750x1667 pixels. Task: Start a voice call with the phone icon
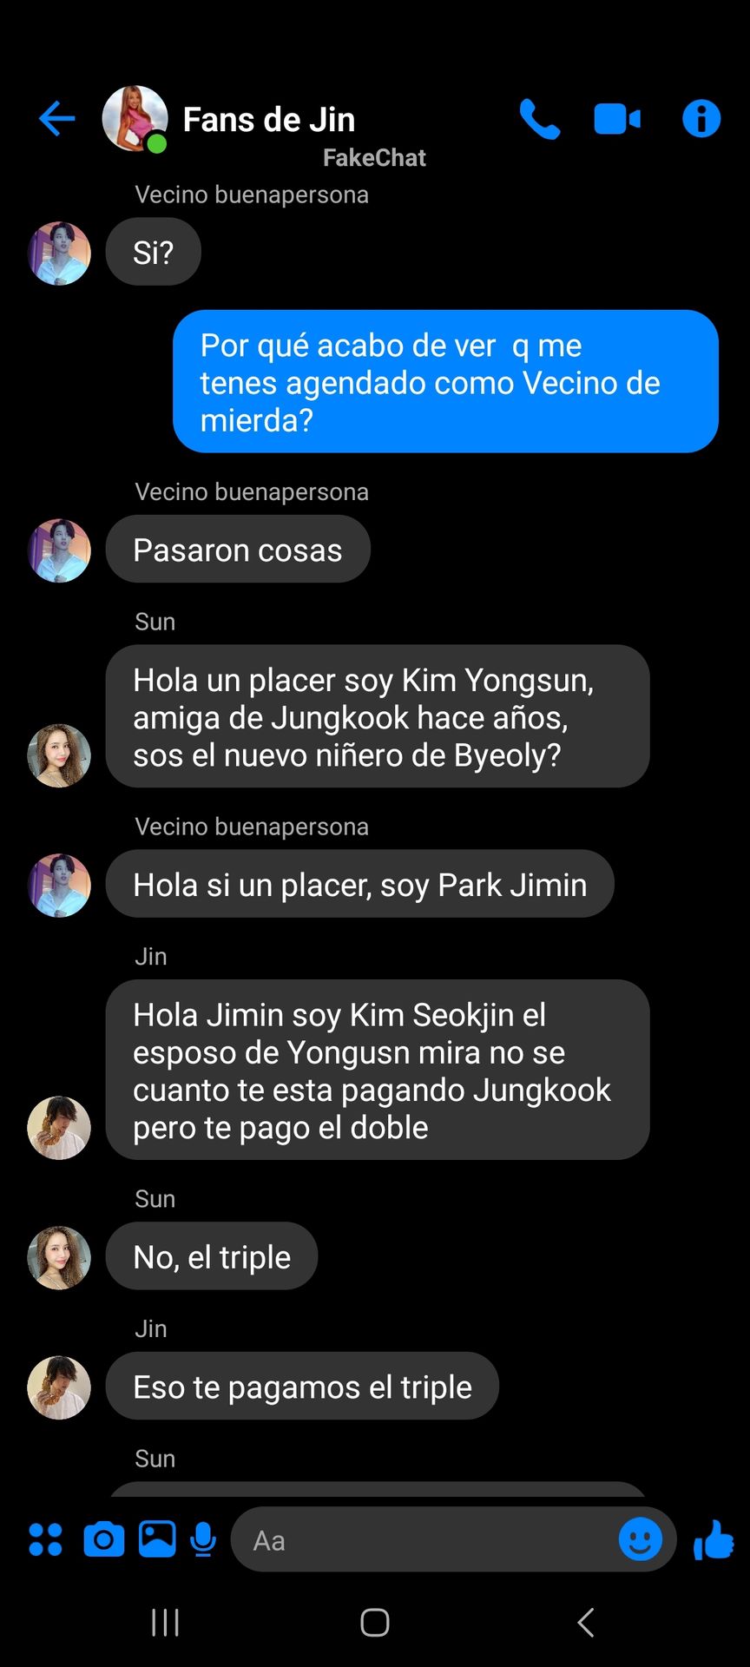click(540, 119)
